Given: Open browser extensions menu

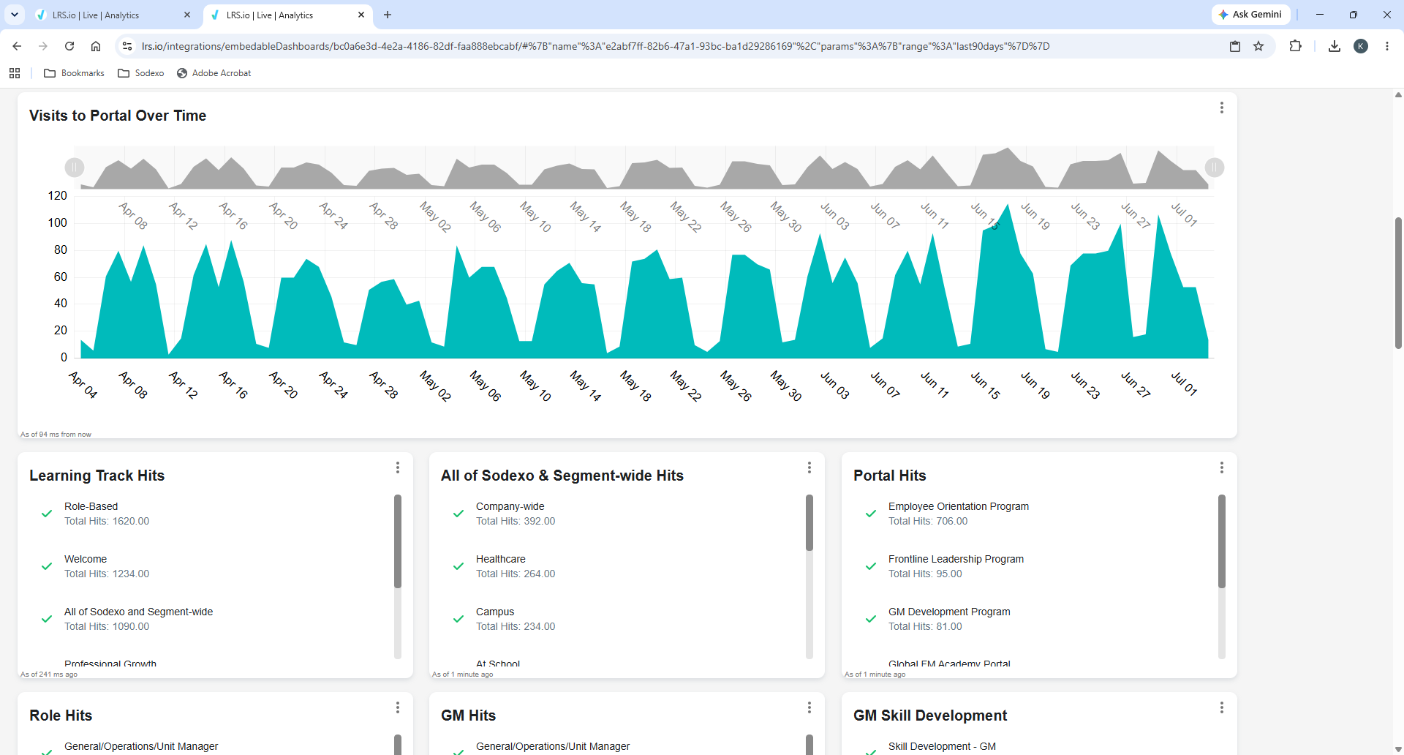Looking at the screenshot, I should (x=1295, y=46).
